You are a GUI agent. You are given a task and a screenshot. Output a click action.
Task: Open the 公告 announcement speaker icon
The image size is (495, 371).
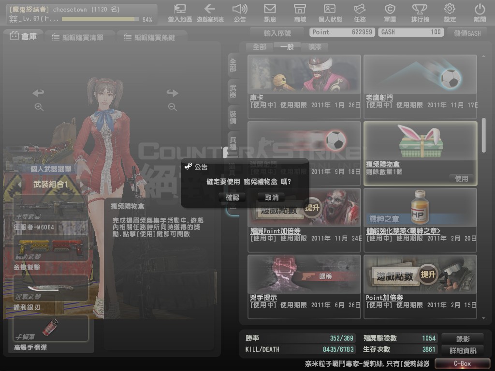pos(240,13)
